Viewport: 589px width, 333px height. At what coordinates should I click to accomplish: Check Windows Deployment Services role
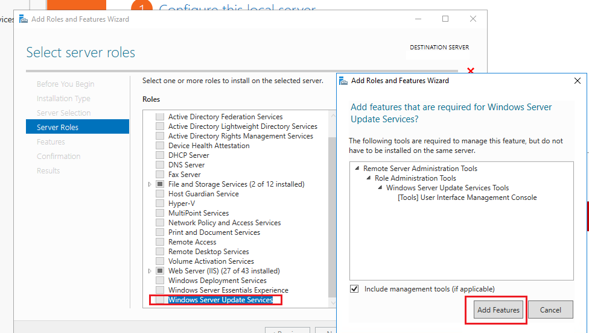click(x=160, y=280)
